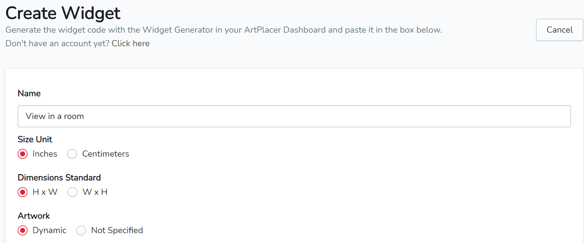584x243 pixels.
Task: Click the 'Artwork' section label
Action: (34, 216)
